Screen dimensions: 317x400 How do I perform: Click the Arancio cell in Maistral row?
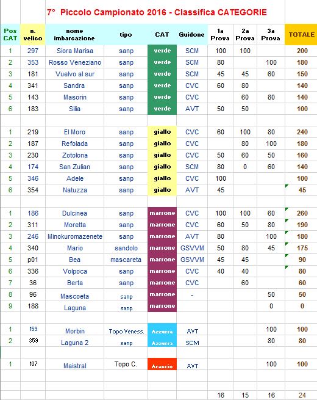162,365
